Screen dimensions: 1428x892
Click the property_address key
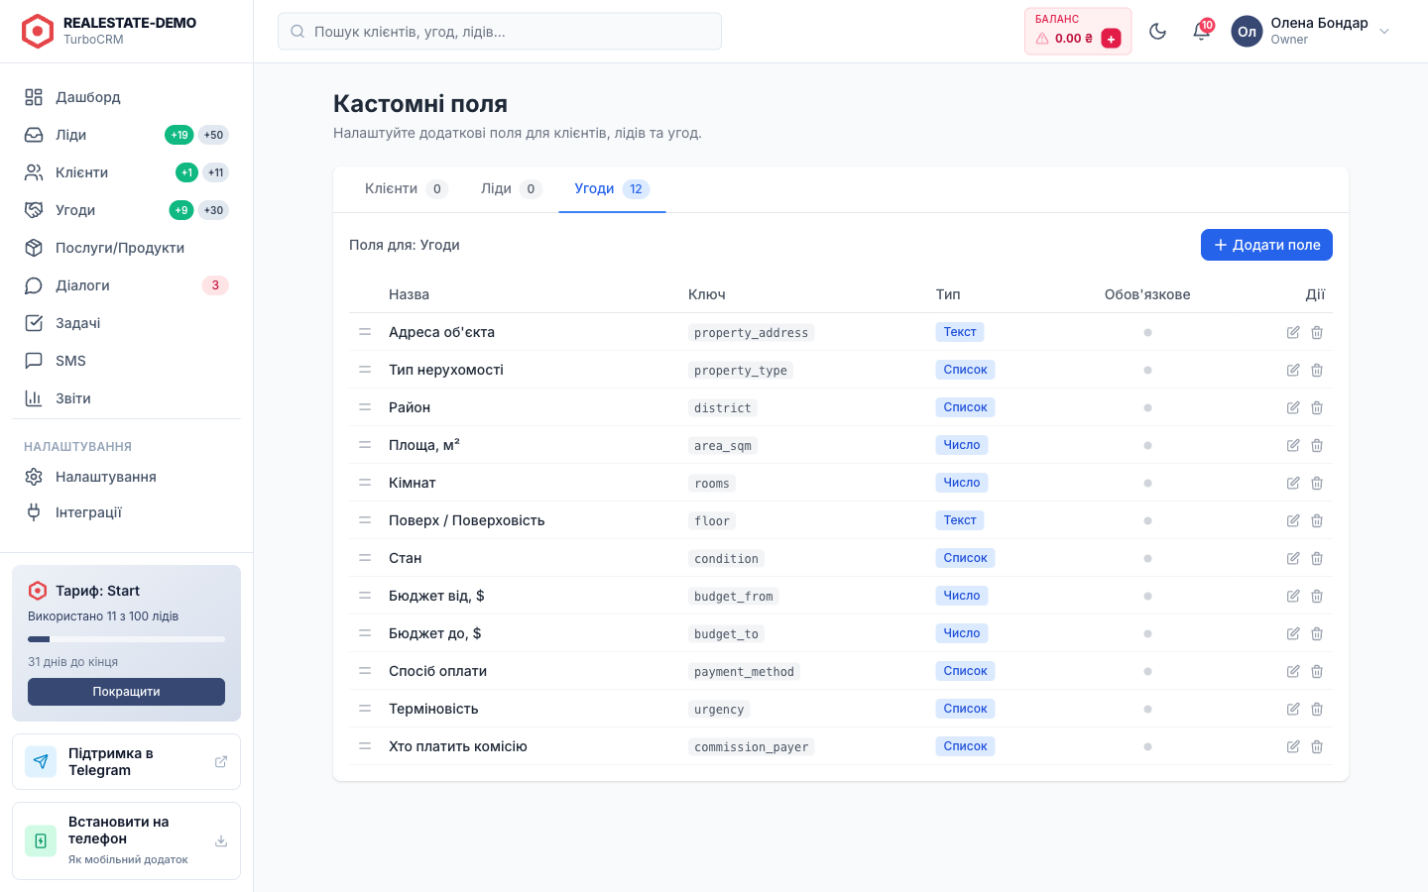coord(751,333)
